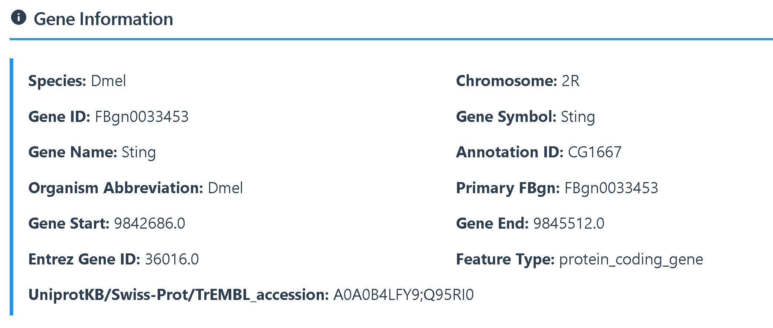This screenshot has width=773, height=328.
Task: Click the Species value Dmel
Action: tap(108, 81)
